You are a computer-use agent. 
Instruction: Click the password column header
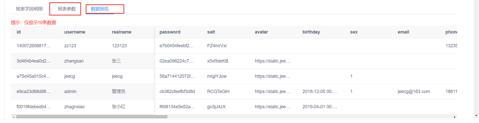(x=170, y=32)
